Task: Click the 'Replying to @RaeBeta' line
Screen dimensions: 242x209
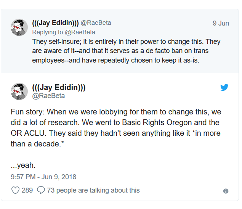Action: tap(63, 32)
